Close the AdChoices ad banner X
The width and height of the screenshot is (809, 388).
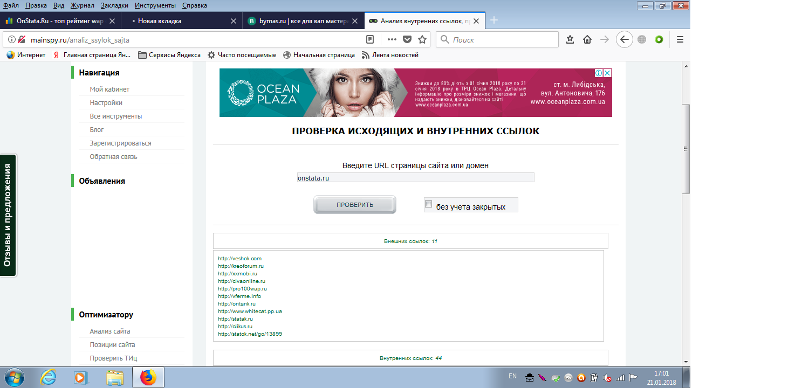pos(607,73)
